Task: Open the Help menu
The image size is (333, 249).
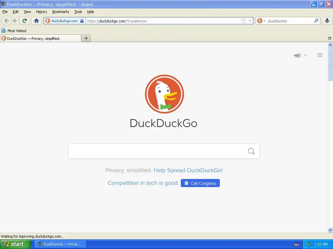Action: pos(91,12)
